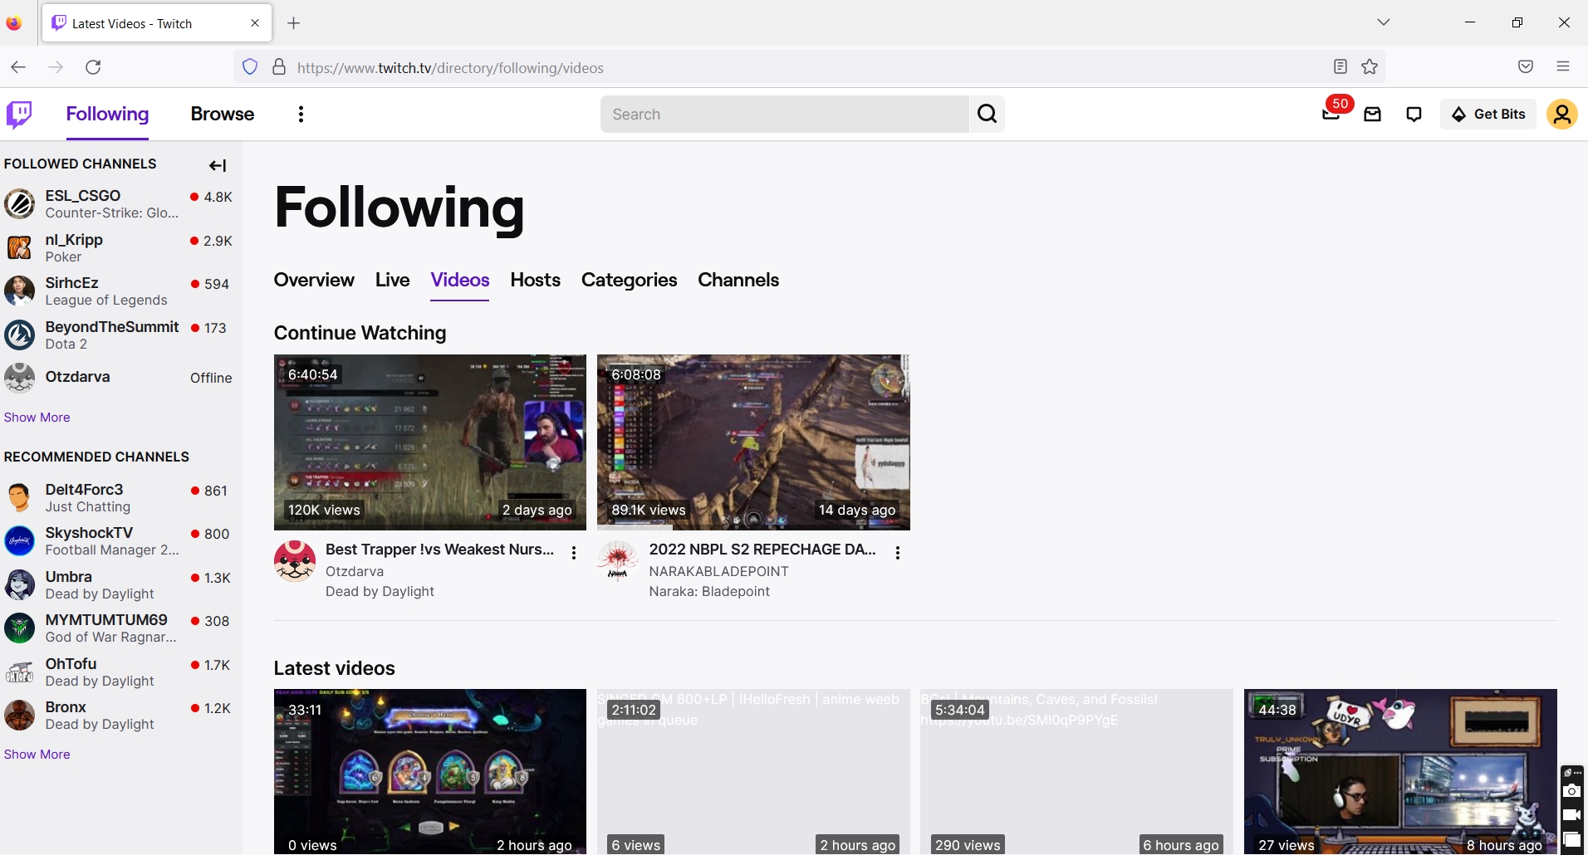The image size is (1588, 855).
Task: Collapse the Followed Channels sidebar
Action: point(217,165)
